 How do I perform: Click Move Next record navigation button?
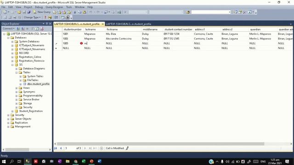[x=85, y=148]
